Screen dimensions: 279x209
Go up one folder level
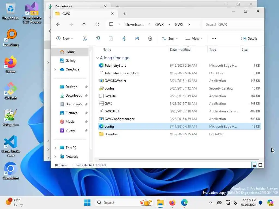84,24
